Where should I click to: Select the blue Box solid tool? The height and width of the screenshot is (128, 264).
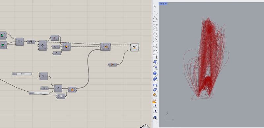click(x=155, y=73)
